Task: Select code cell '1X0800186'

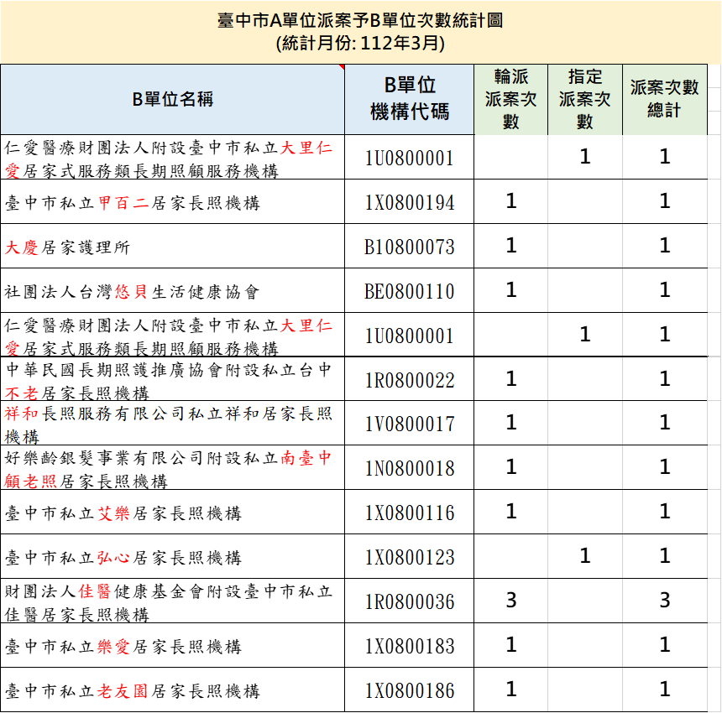Action: point(410,691)
